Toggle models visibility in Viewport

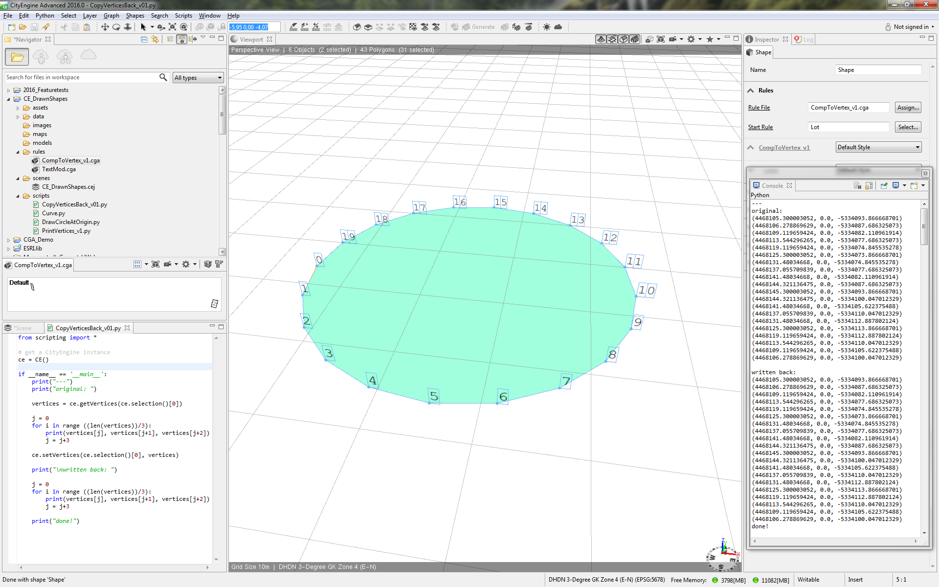point(635,39)
